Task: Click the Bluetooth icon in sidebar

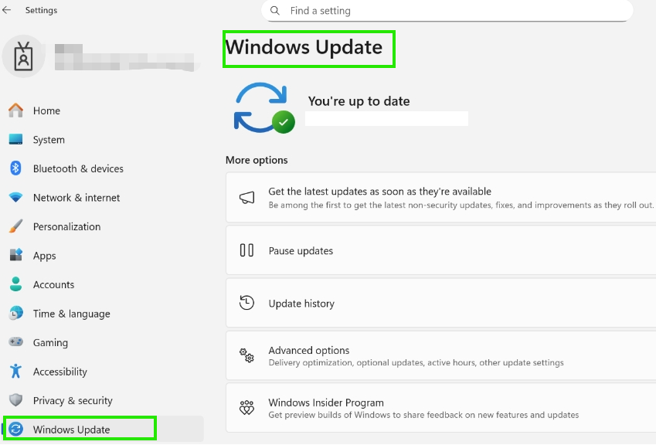Action: pos(16,168)
